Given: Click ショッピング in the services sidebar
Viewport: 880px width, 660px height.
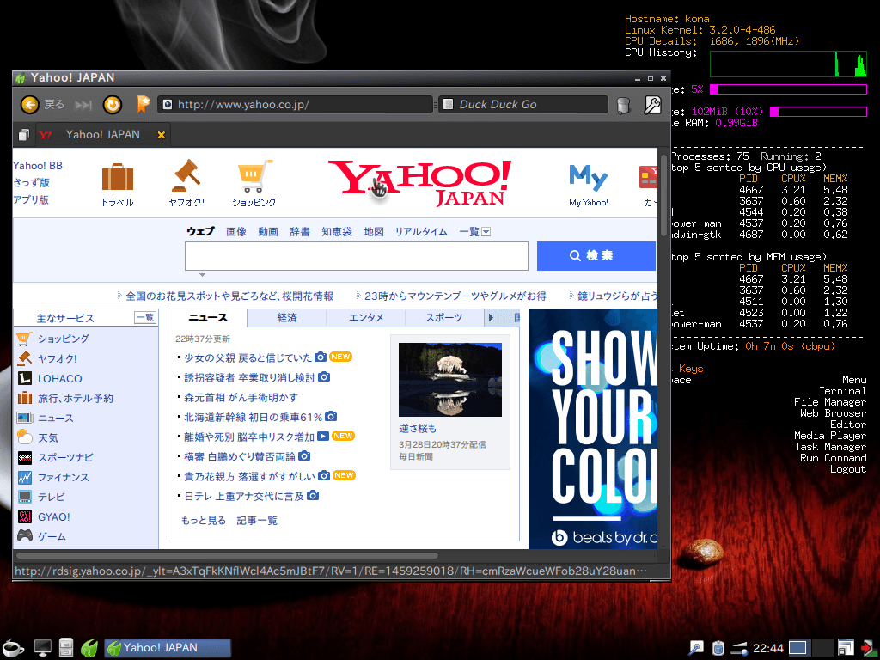Looking at the screenshot, I should click(63, 339).
